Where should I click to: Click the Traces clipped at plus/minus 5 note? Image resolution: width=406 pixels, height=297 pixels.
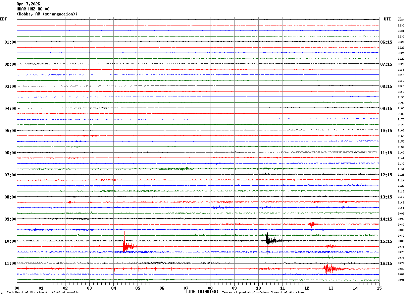point(263,292)
